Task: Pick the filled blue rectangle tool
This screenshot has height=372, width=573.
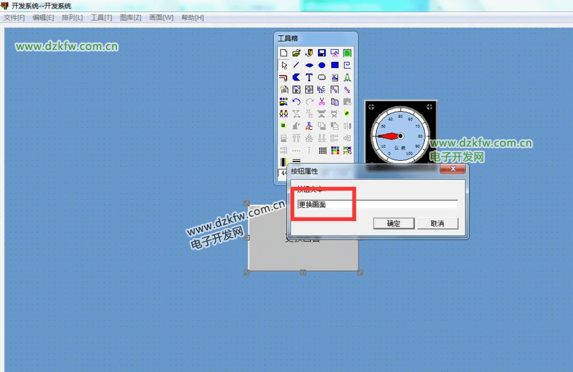Action: pyautogui.click(x=335, y=65)
